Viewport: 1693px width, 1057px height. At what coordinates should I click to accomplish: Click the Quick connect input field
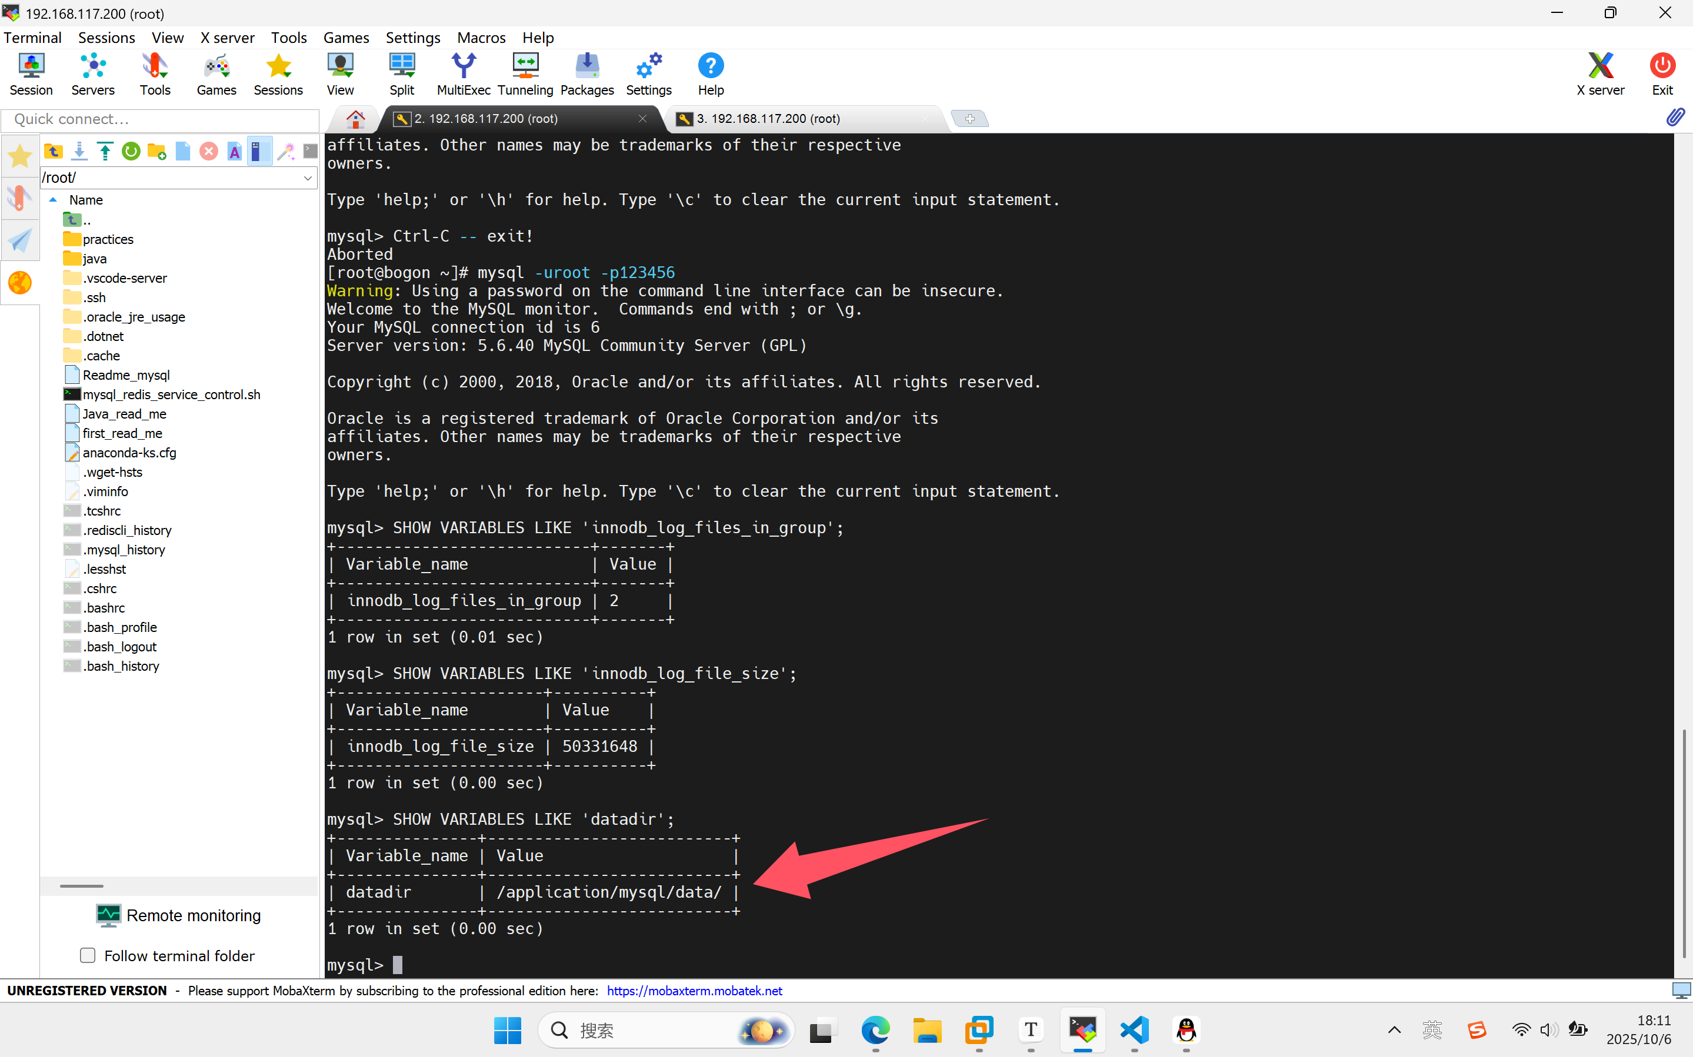161,119
